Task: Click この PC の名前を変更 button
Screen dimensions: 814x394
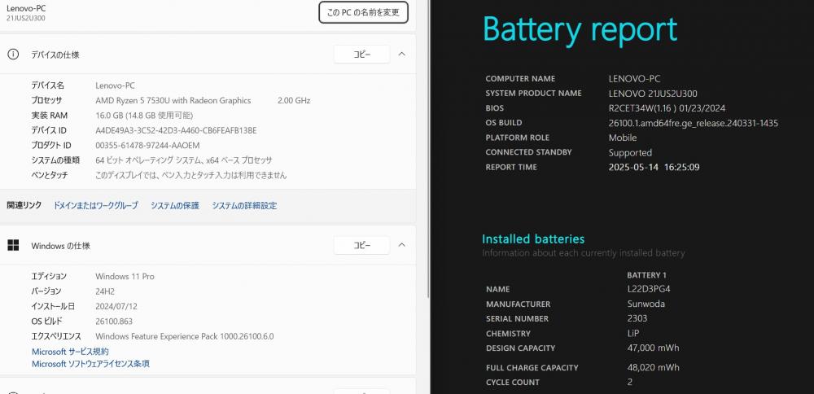Action: (x=363, y=12)
